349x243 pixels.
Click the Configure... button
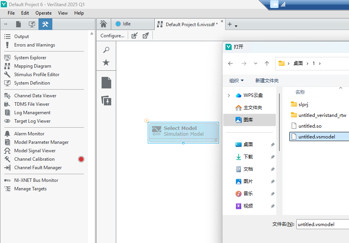[112, 36]
